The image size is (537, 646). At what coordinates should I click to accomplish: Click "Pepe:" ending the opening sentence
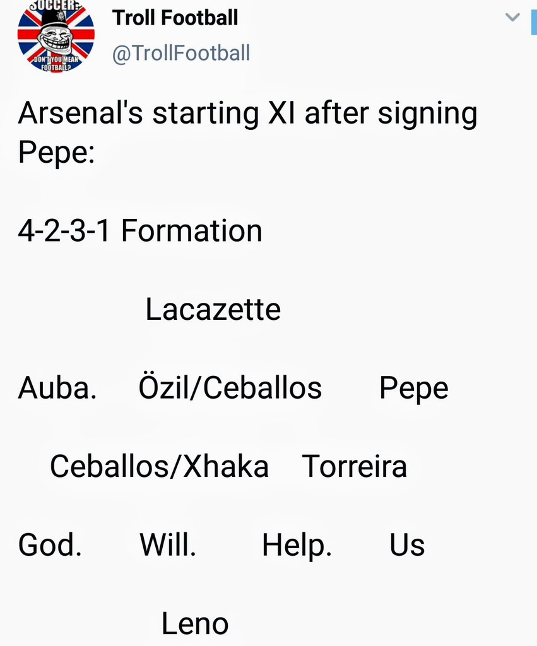(x=56, y=153)
